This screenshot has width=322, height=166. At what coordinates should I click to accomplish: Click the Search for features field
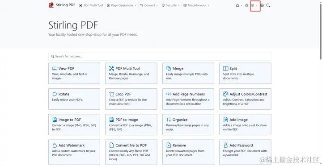pyautogui.click(x=160, y=56)
